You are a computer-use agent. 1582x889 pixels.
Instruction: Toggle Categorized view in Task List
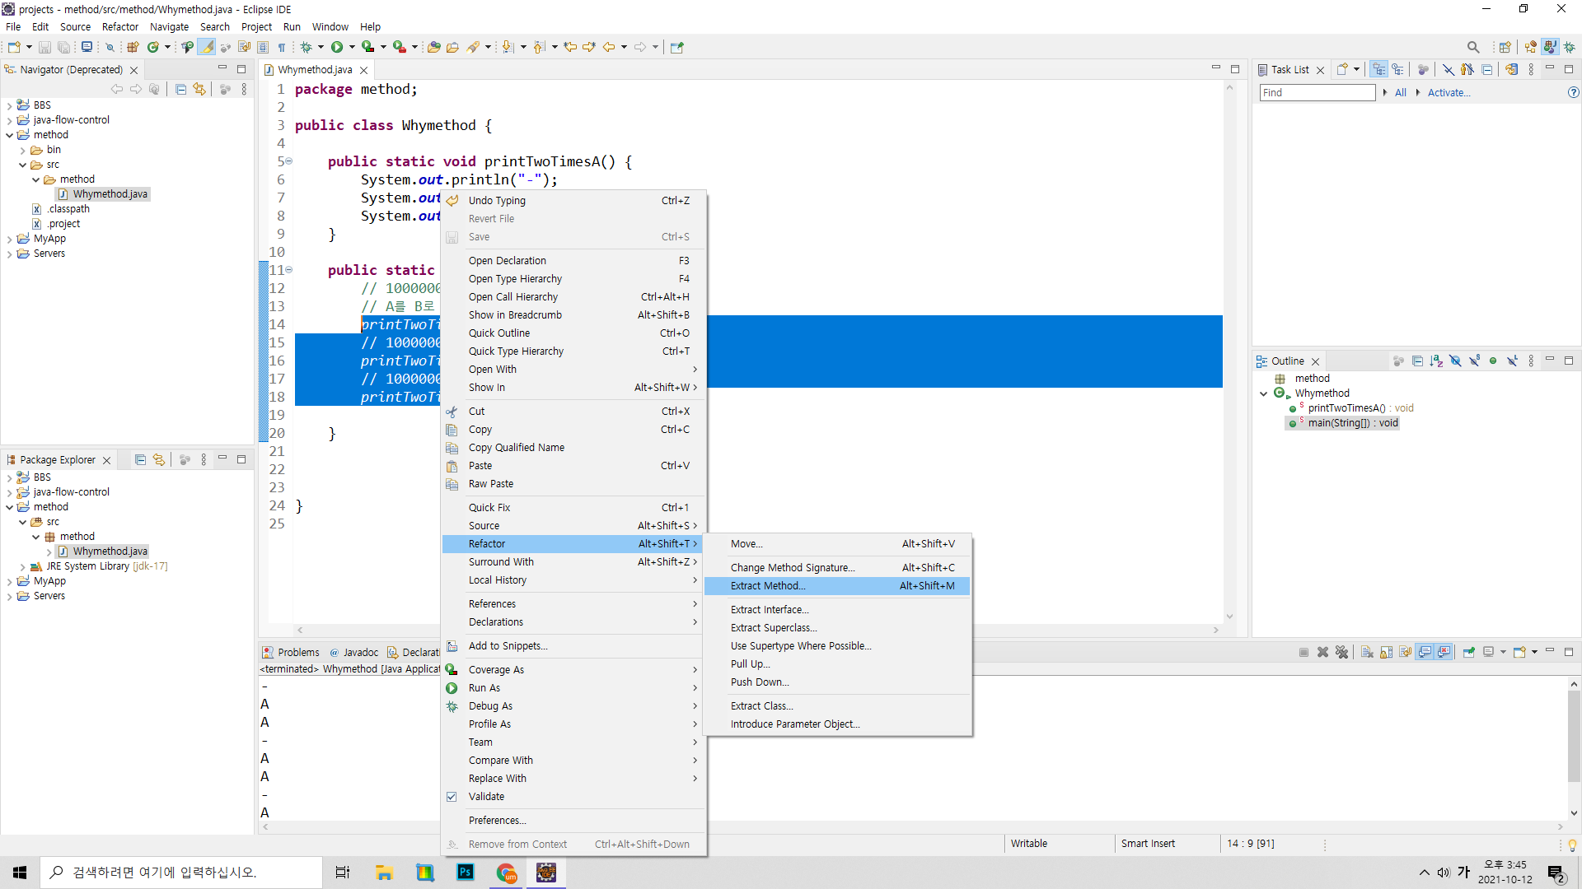(x=1378, y=70)
